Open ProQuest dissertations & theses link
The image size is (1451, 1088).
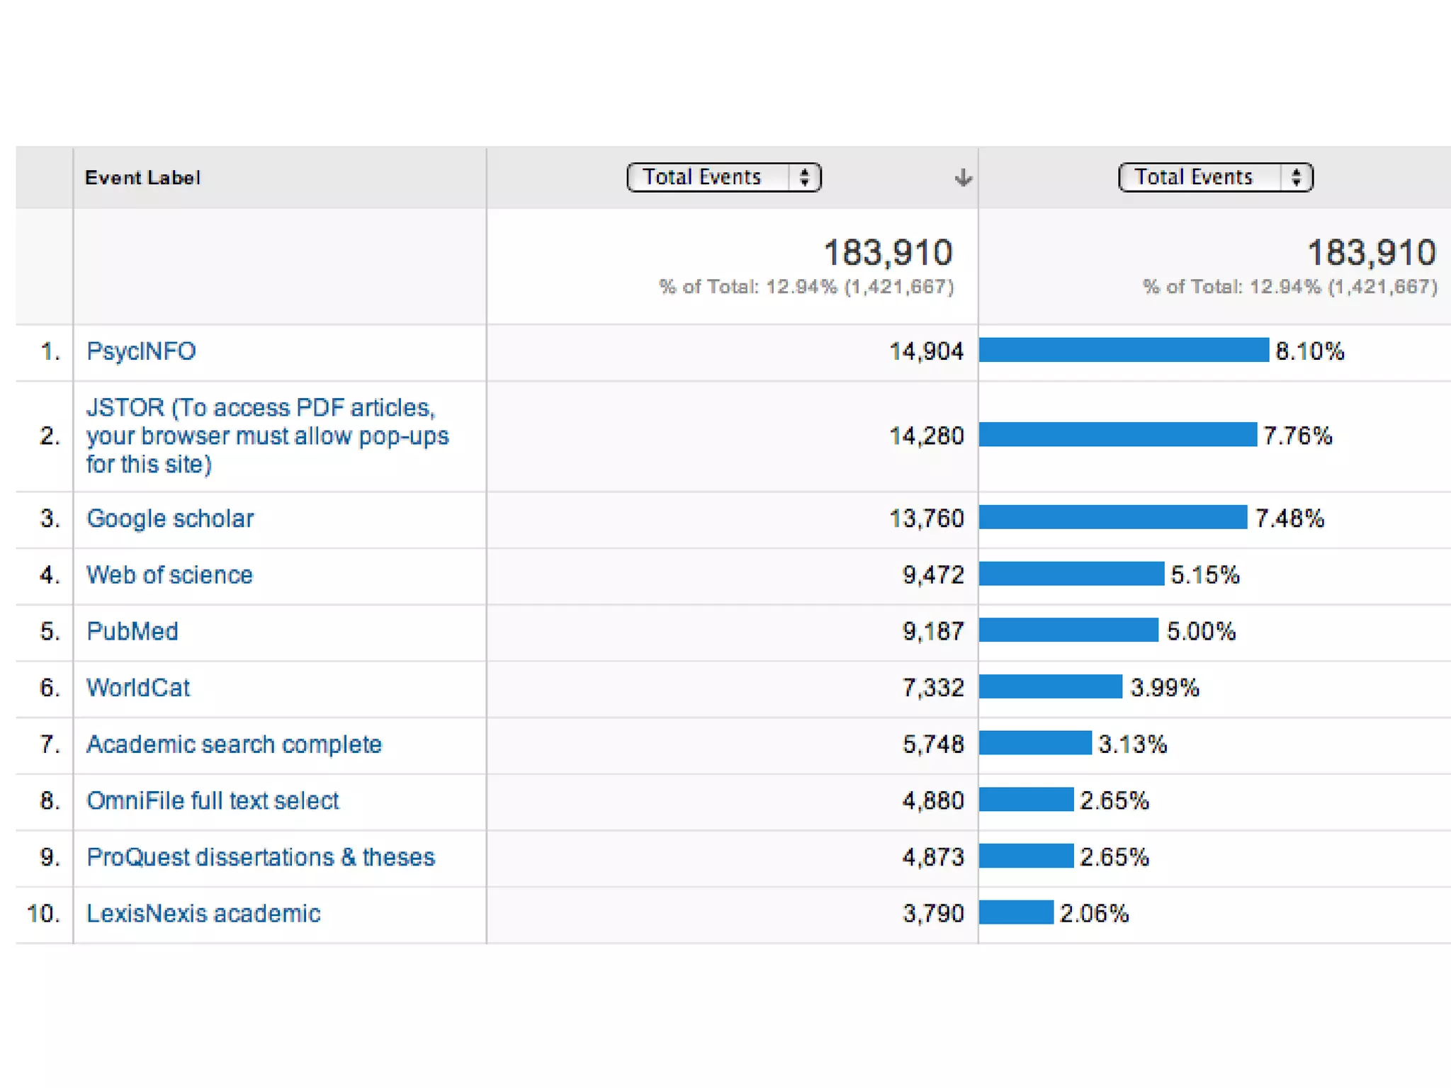pos(260,857)
